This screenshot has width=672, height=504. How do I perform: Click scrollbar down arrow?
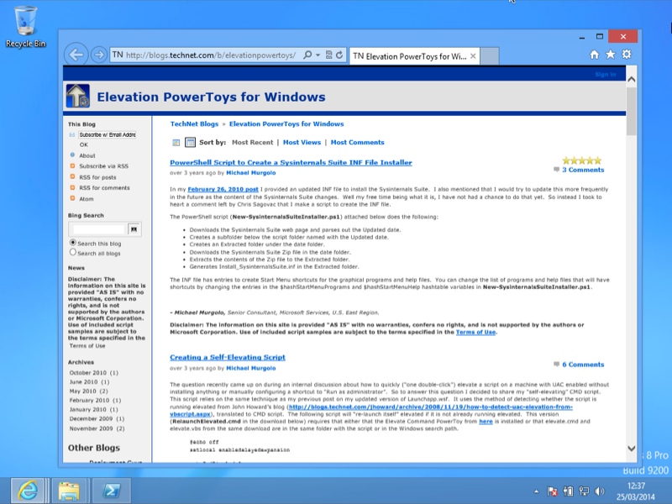[632, 449]
